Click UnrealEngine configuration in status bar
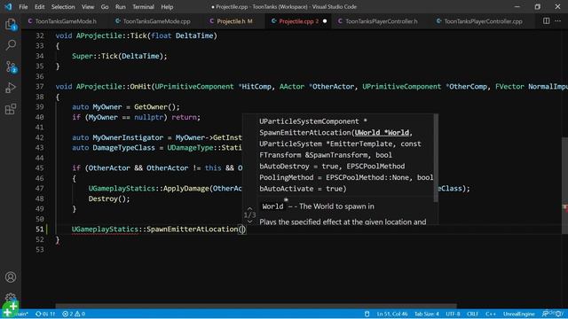This screenshot has width=568, height=319. click(518, 314)
